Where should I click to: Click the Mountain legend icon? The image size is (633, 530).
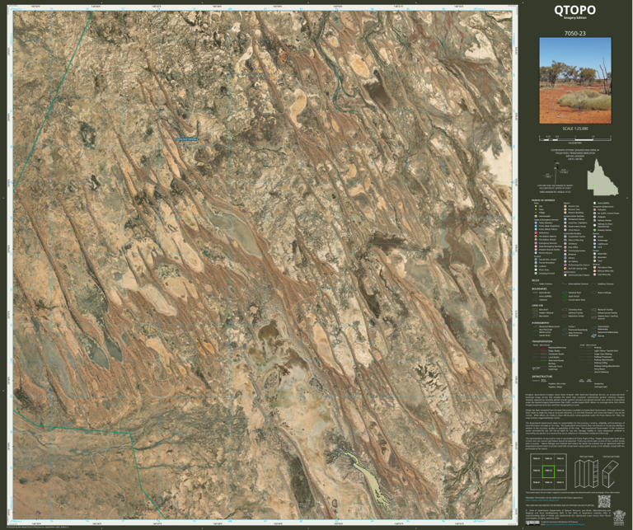click(x=594, y=257)
